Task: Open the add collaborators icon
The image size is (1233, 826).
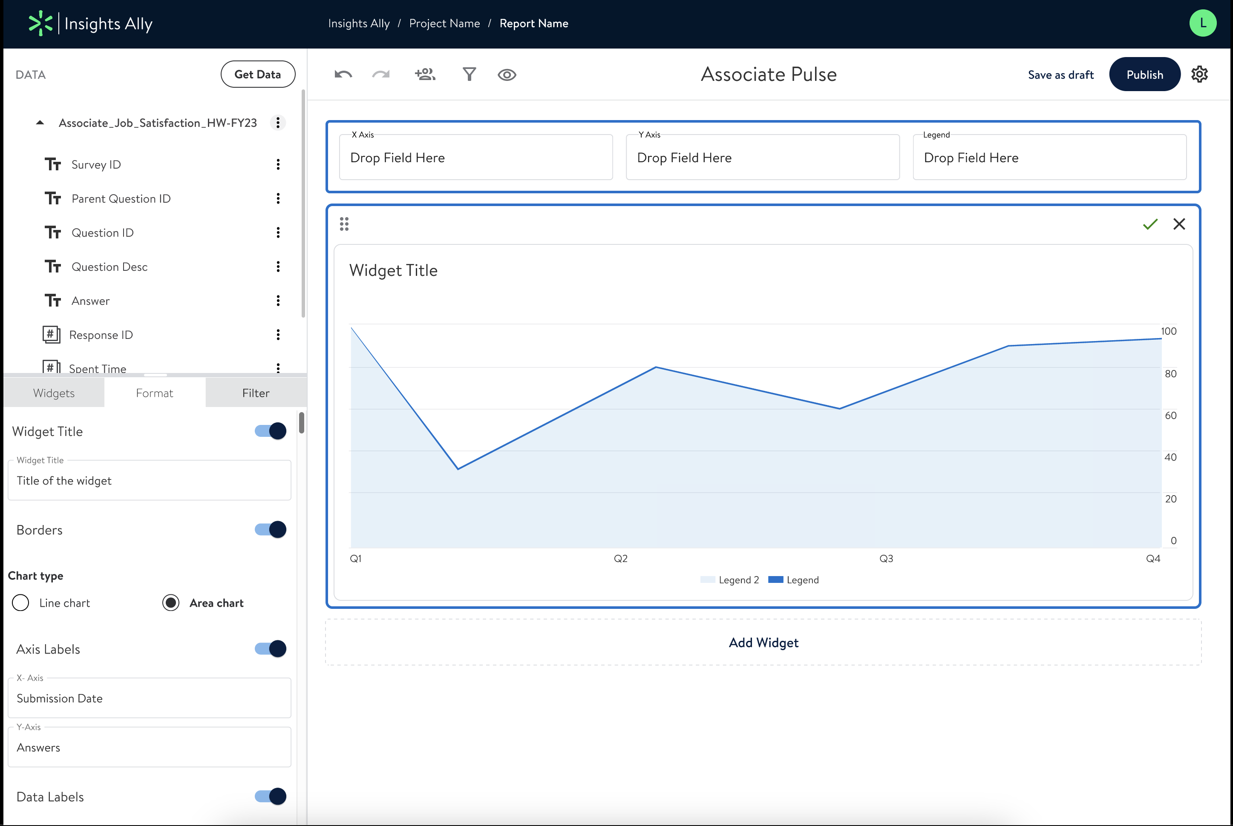Action: point(425,74)
